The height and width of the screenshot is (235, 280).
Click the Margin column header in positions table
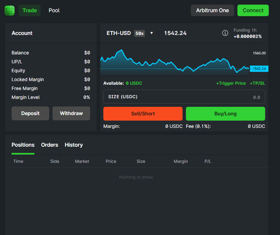(x=181, y=161)
